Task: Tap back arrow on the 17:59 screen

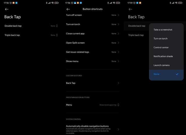Action: pos(130,9)
